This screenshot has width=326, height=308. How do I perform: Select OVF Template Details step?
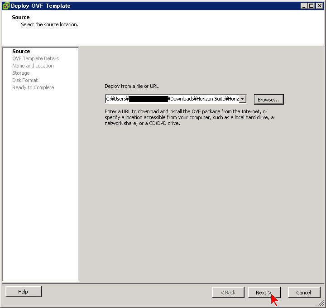click(35, 58)
